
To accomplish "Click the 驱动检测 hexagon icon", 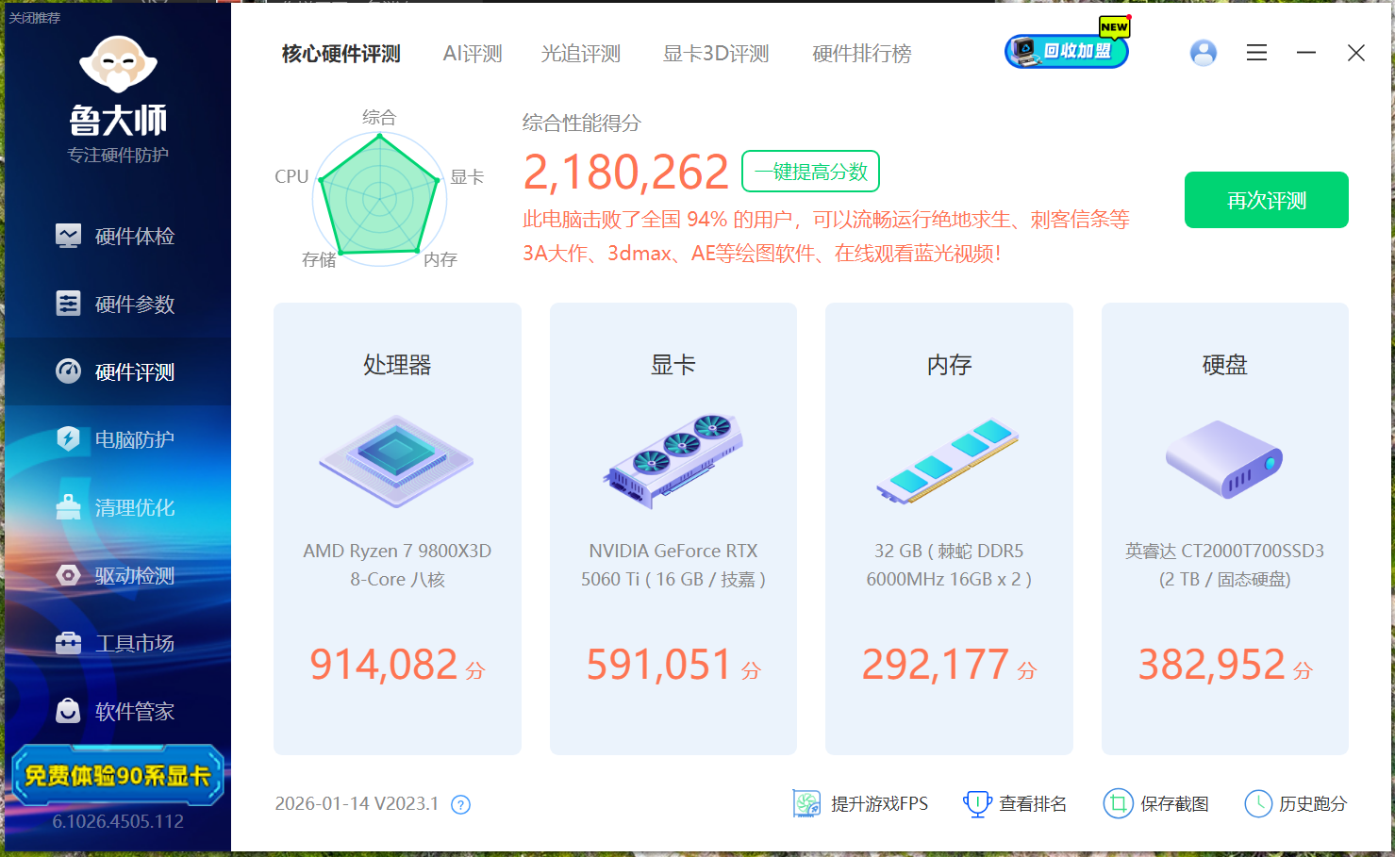I will click(x=68, y=575).
